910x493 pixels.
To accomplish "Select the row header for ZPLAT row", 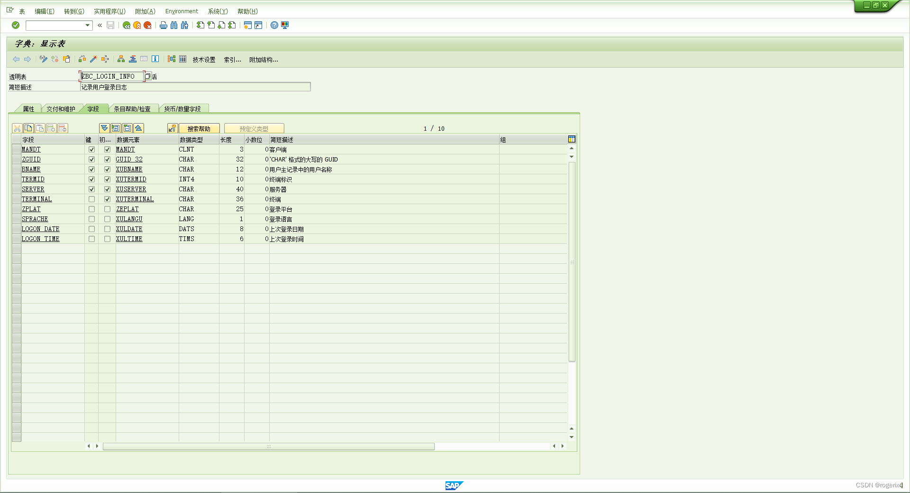I will [x=17, y=209].
